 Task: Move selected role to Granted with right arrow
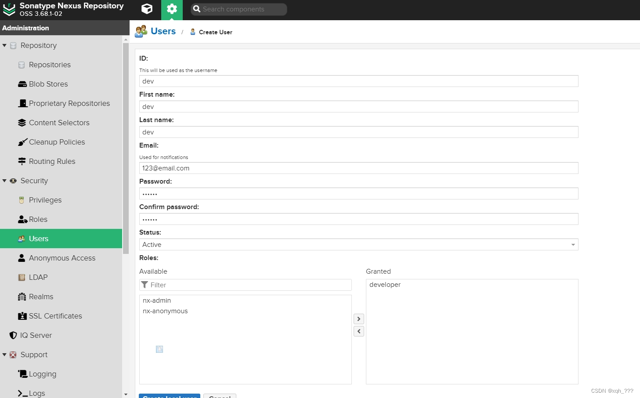tap(359, 319)
